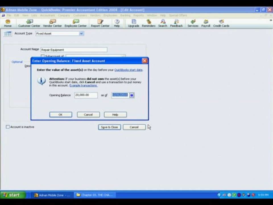This screenshot has height=205, width=273.
Task: Open Reminders from the toolbar
Action: point(148,23)
